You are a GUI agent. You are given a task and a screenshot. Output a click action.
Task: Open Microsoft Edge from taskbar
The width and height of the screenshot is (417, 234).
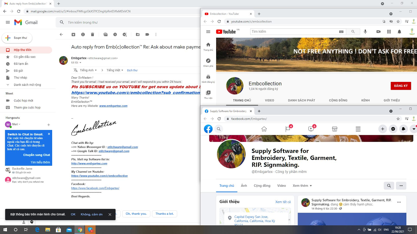[x=37, y=230]
